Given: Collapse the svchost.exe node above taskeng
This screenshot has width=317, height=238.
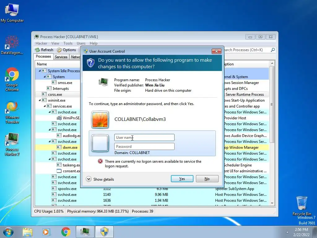Looking at the screenshot, I should point(50,159).
